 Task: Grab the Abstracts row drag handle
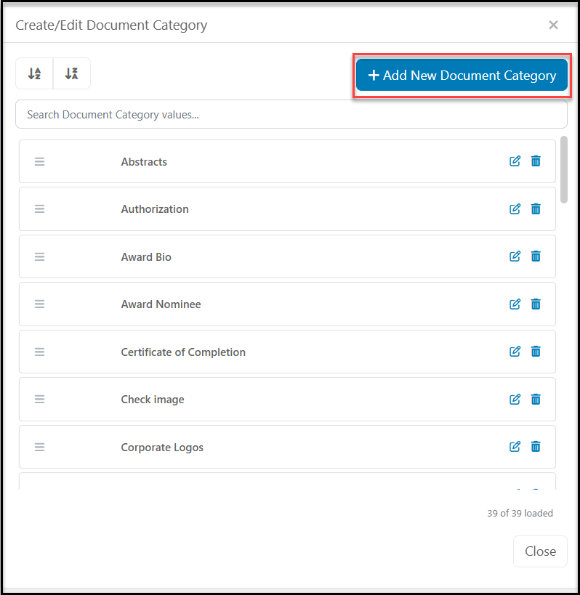[x=39, y=162]
